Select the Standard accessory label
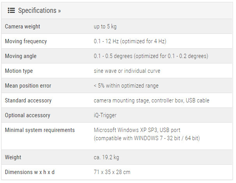Viewport: 236px width, 183px height. pyautogui.click(x=28, y=100)
